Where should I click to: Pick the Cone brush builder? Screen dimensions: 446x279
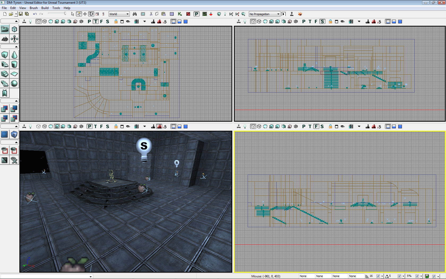coord(14,55)
